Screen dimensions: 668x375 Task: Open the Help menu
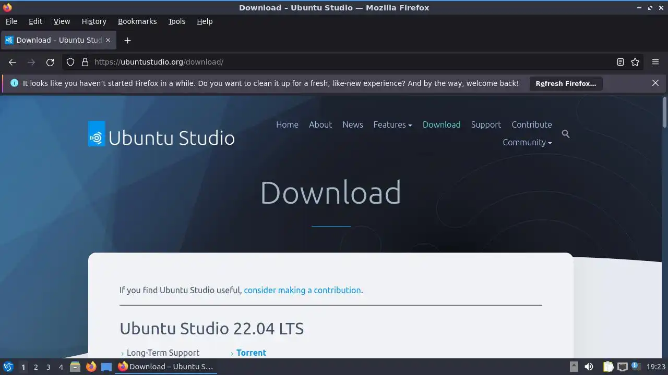205,21
